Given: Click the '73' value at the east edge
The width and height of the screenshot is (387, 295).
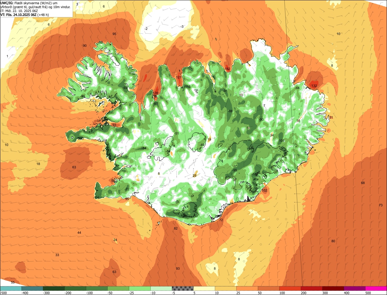Looking at the screenshot, I should pos(380,205).
